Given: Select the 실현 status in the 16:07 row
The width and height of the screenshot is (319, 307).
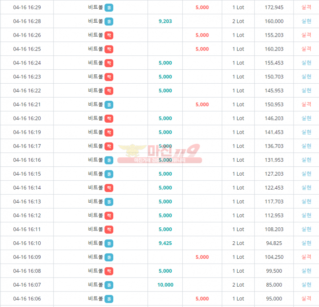Looking at the screenshot, I should 306,285.
